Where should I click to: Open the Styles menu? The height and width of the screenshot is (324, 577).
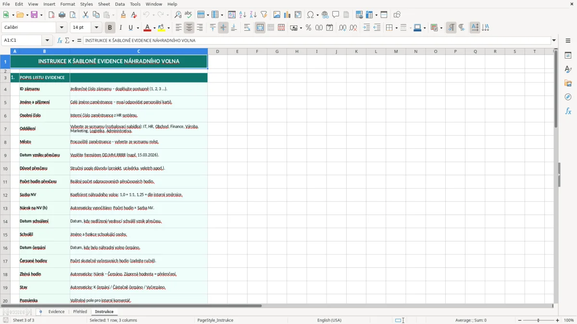point(87,4)
